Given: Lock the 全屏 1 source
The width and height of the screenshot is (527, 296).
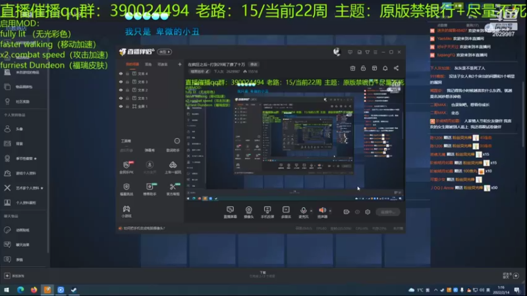Looking at the screenshot, I should click(x=127, y=106).
